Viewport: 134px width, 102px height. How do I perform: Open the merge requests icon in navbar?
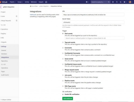tap(117, 2)
